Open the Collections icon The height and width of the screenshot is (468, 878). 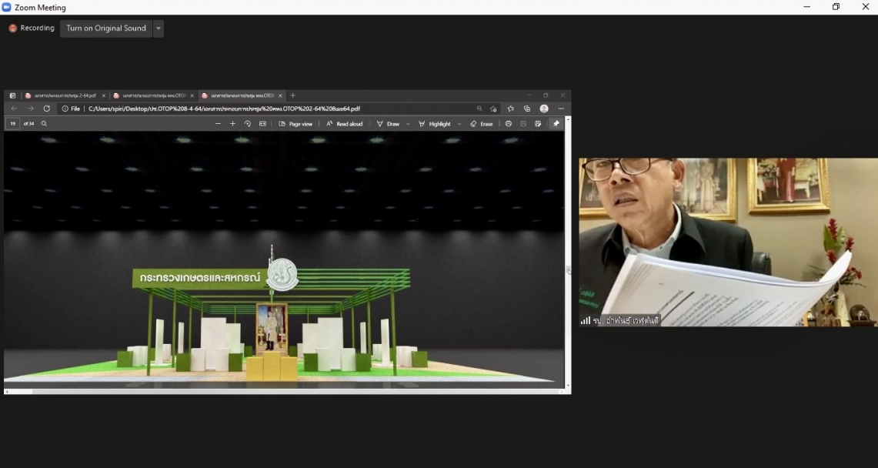coord(527,109)
